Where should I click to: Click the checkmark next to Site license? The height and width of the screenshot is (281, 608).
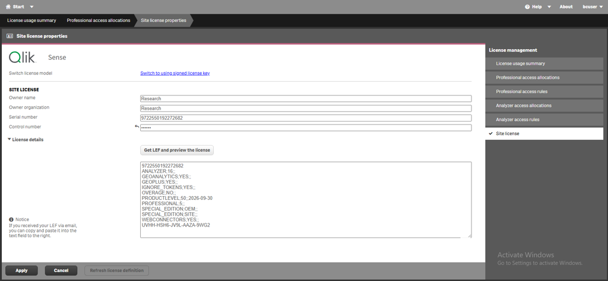[491, 133]
